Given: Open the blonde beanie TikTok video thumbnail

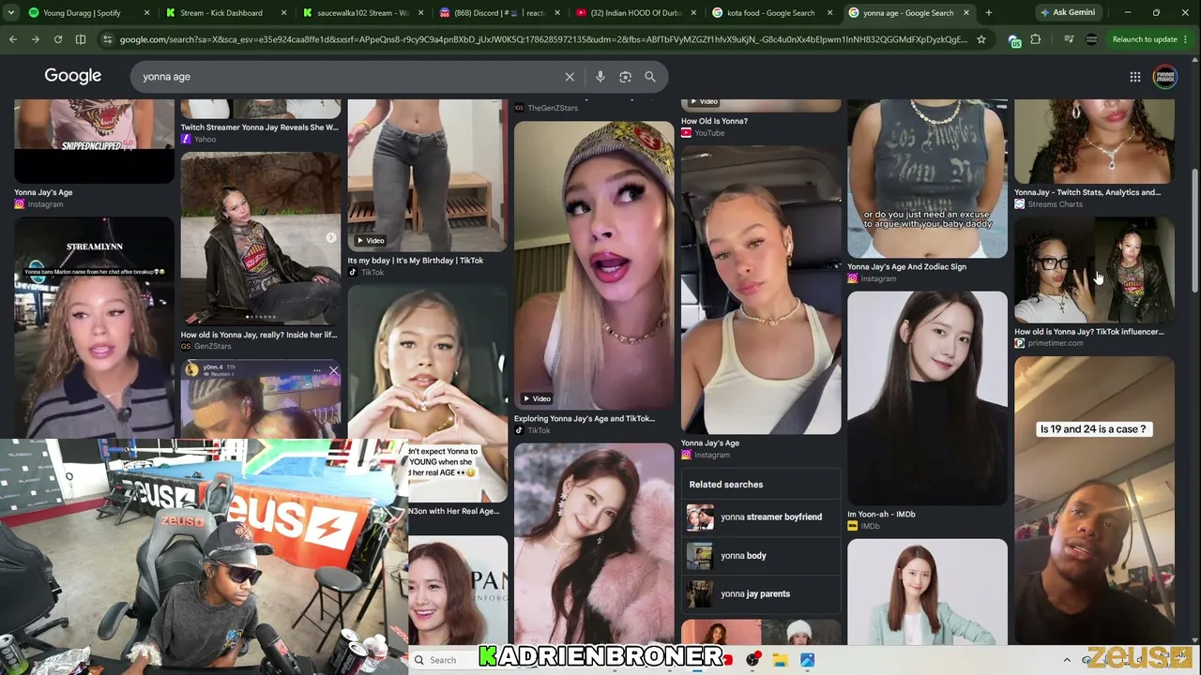Looking at the screenshot, I should (594, 265).
